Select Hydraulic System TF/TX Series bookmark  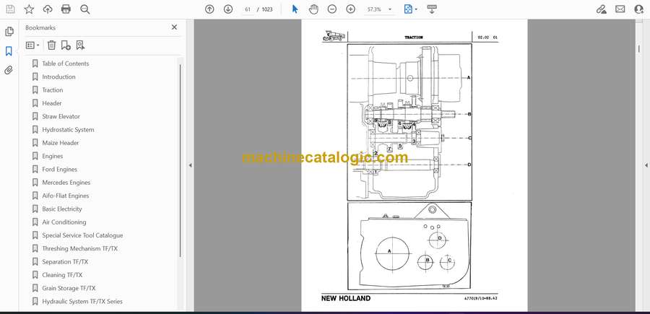(x=82, y=302)
